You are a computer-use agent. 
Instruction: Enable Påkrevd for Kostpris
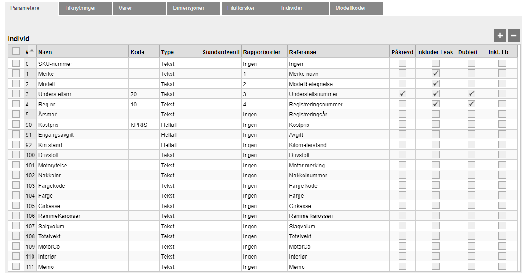(403, 124)
